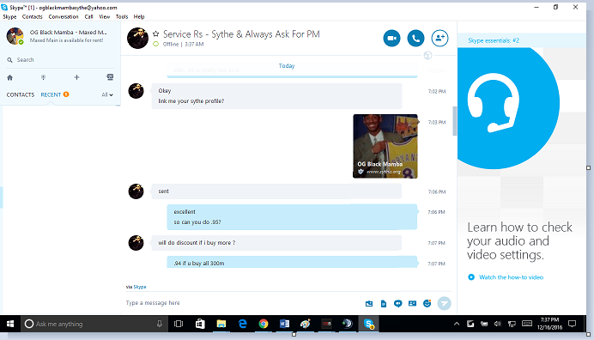The image size is (594, 340).
Task: Open the Conversation menu
Action: click(64, 16)
